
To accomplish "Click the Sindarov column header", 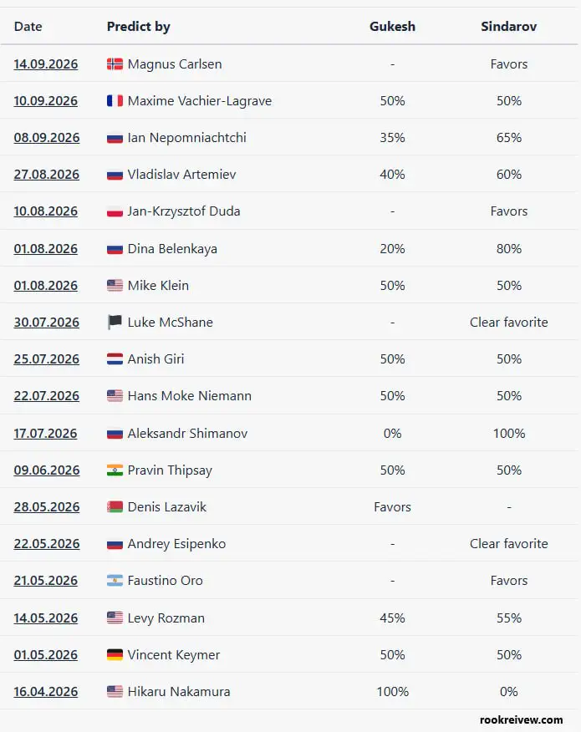I will tap(508, 27).
